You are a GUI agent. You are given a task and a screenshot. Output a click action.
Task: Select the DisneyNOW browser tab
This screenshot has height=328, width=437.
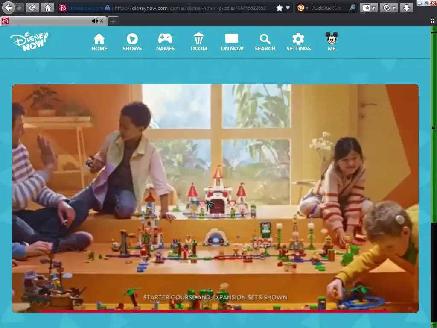(x=53, y=21)
